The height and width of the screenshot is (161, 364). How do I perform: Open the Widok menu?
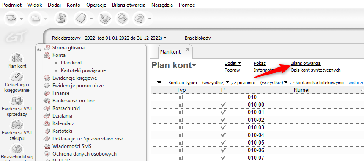[x=35, y=5]
